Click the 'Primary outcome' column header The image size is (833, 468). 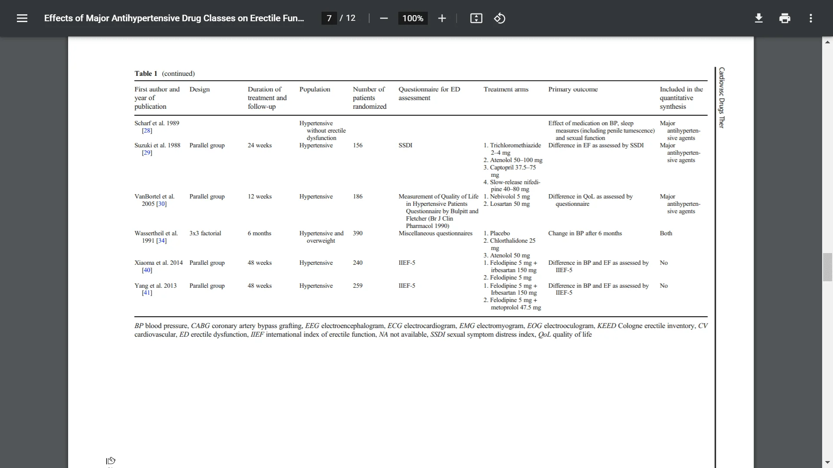pos(573,89)
